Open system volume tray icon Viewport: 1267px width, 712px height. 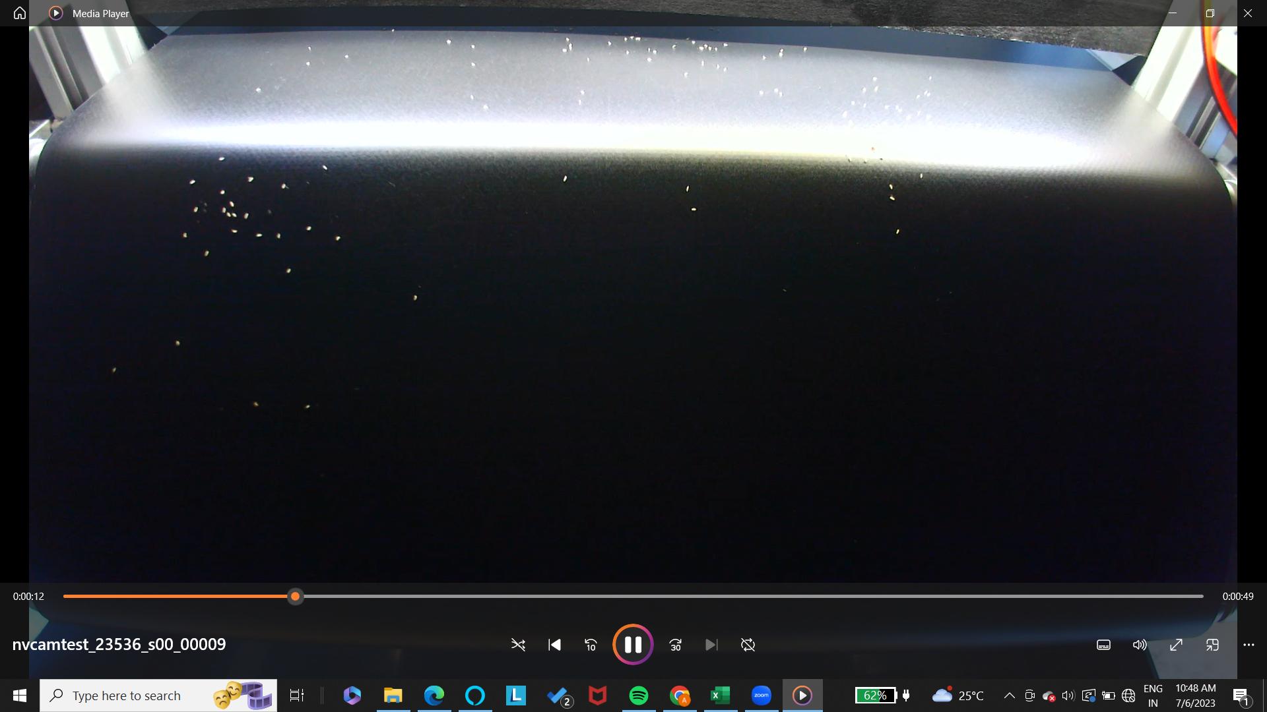[1068, 696]
